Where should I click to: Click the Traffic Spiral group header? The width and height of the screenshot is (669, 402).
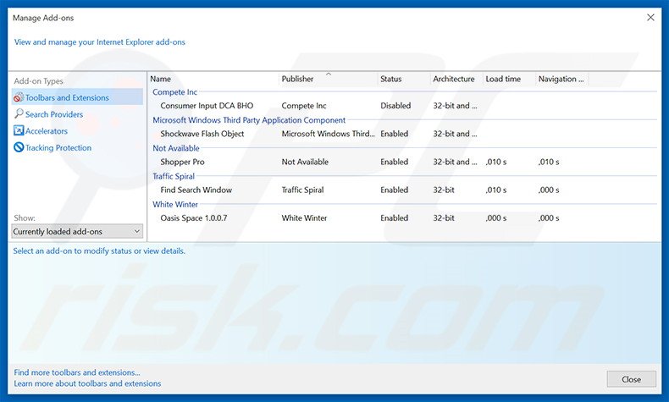click(x=174, y=177)
